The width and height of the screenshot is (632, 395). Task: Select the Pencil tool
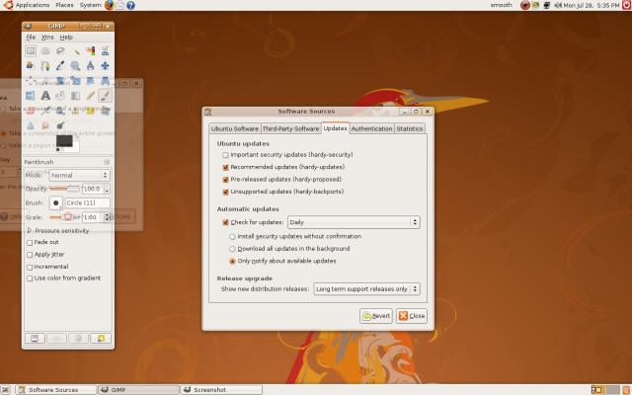90,96
